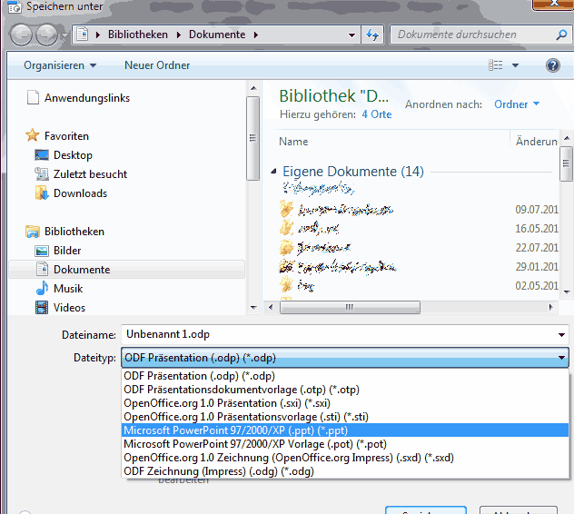574x514 pixels.
Task: Select Anwendungslinks in navigation pane
Action: 87,98
